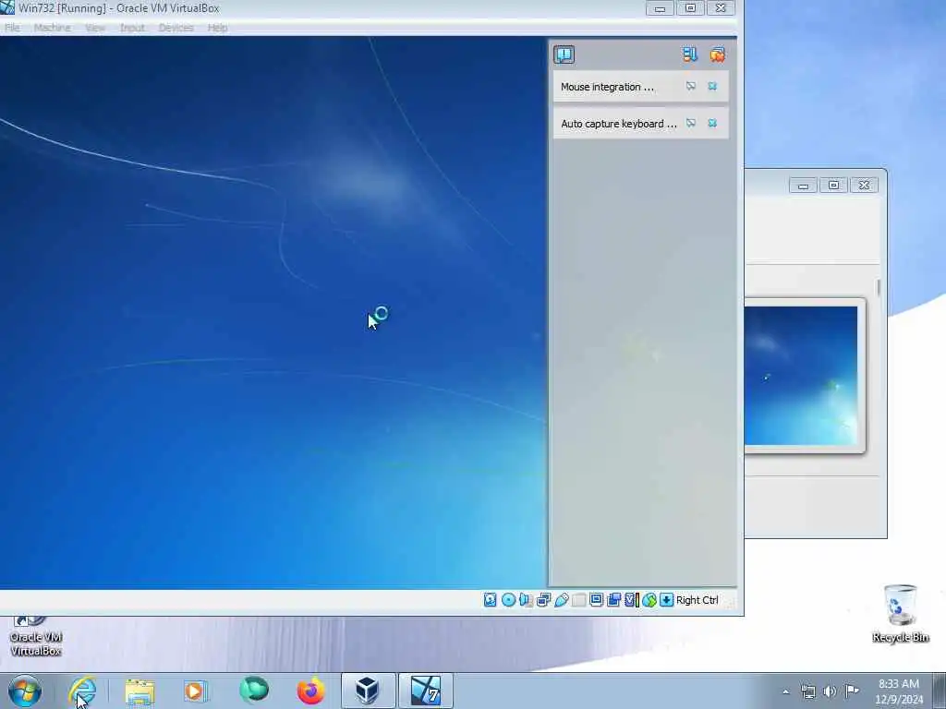Open the Machine menu
Image resolution: width=946 pixels, height=709 pixels.
click(x=52, y=28)
